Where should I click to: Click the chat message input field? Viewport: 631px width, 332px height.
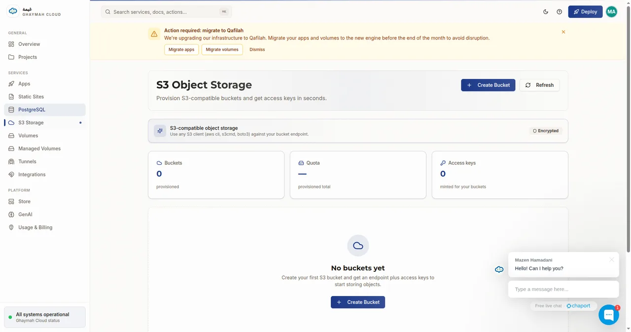[x=563, y=289]
